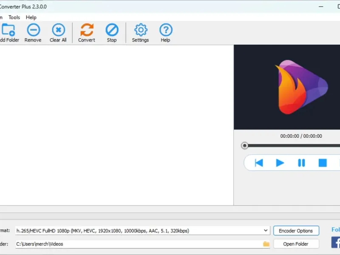340x255 pixels.
Task: Expand the output format dropdown
Action: 266,230
